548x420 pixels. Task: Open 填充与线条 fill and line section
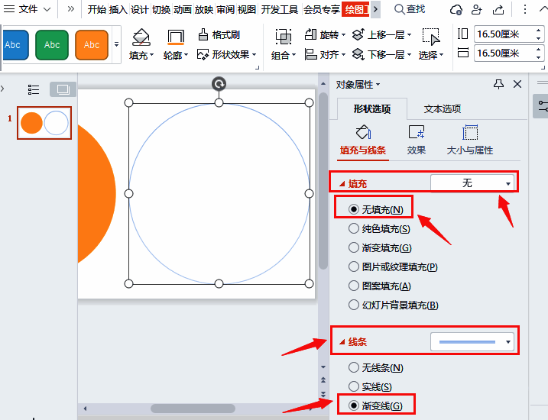click(x=363, y=142)
